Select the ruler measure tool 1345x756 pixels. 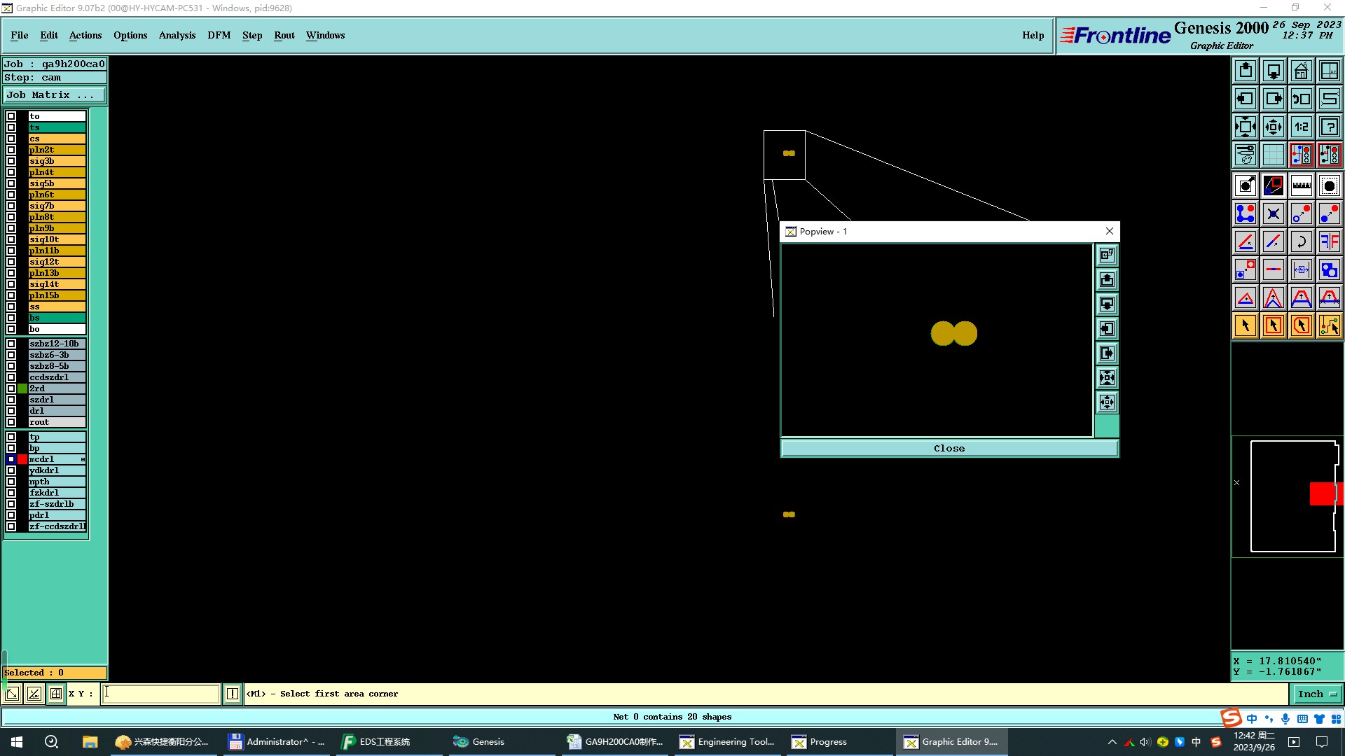(1301, 185)
